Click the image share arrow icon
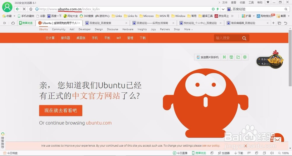292x156 pixels. point(238,57)
